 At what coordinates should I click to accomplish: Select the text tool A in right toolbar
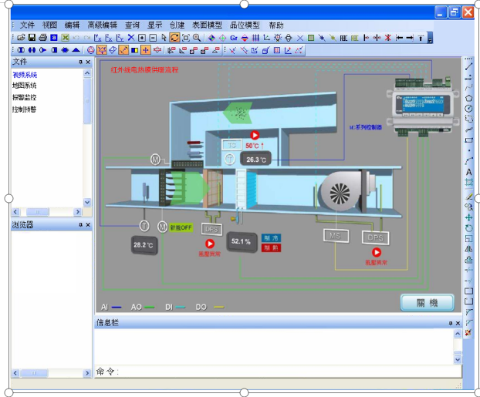pos(468,173)
